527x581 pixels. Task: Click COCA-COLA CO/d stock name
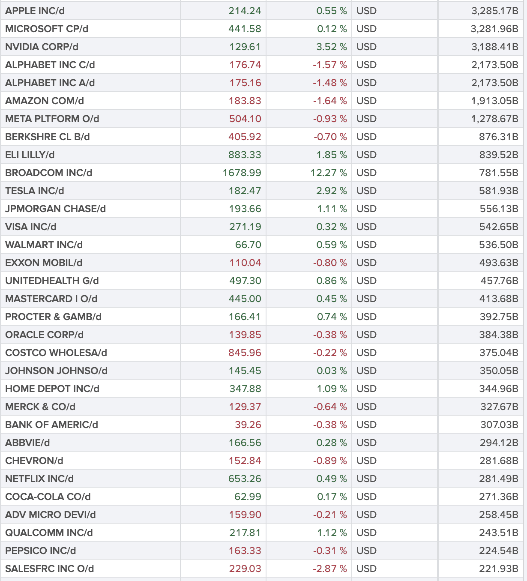tap(48, 497)
